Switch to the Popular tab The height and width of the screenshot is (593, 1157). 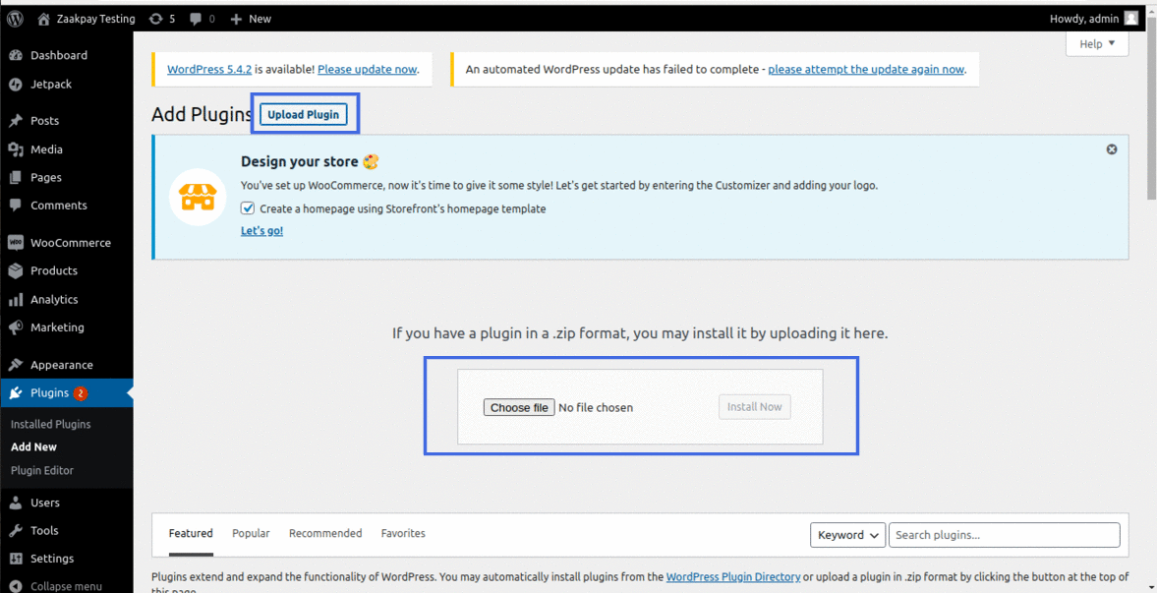click(251, 533)
